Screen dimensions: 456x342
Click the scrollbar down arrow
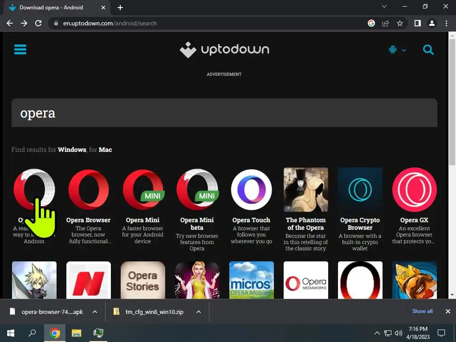point(452,295)
